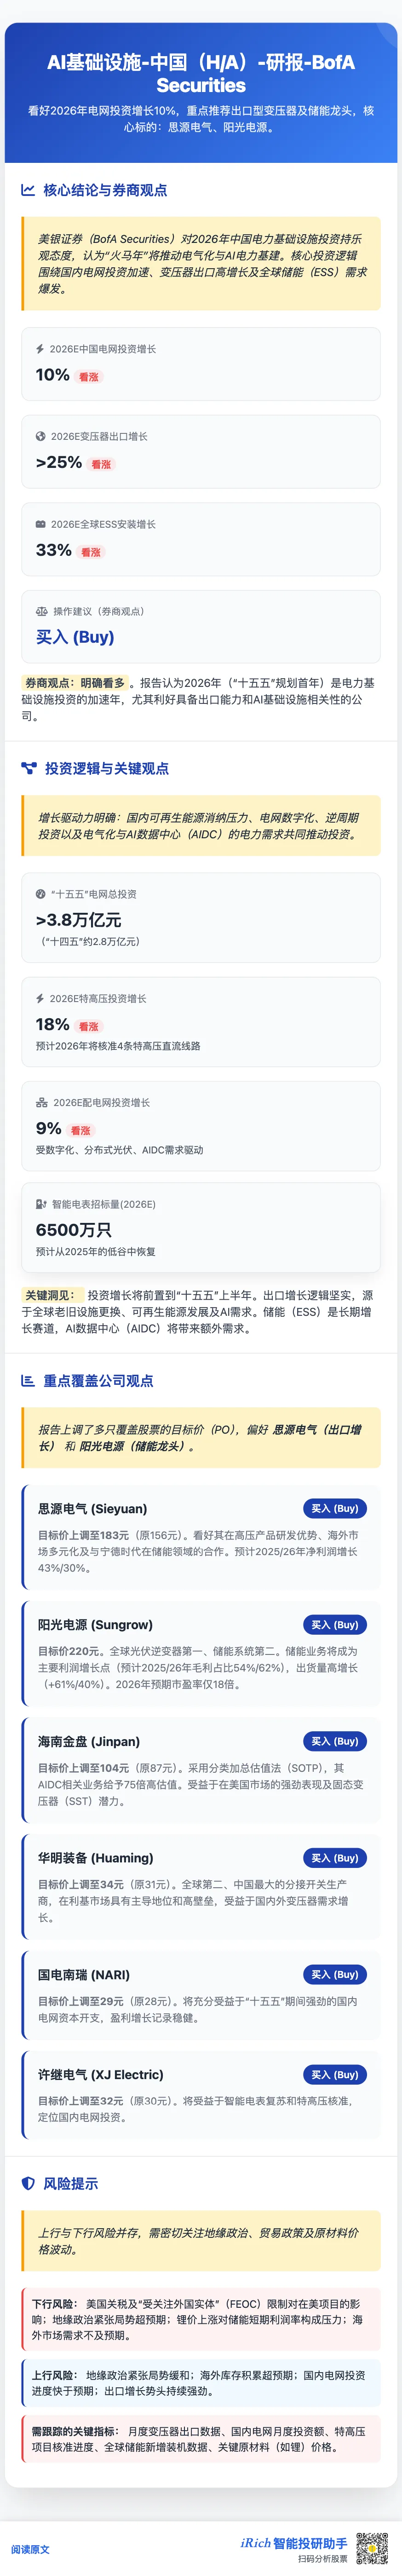Click the meter icon next to 智能电表招标量
Screen dimensions: 402x2576
[41, 1204]
